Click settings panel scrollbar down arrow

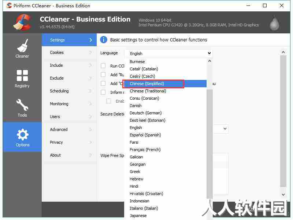283,195
